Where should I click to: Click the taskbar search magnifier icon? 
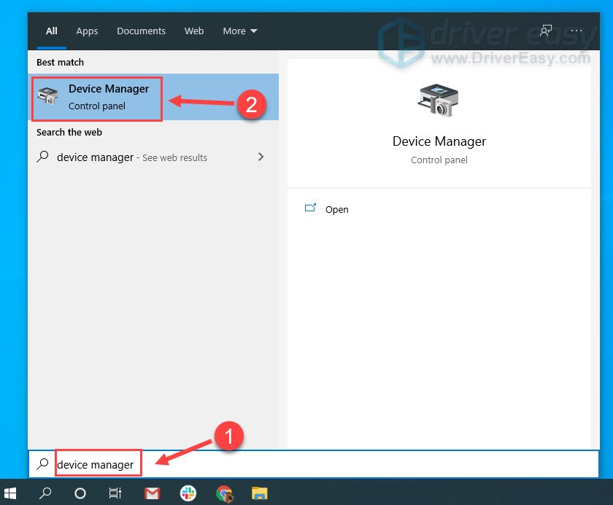pos(45,493)
